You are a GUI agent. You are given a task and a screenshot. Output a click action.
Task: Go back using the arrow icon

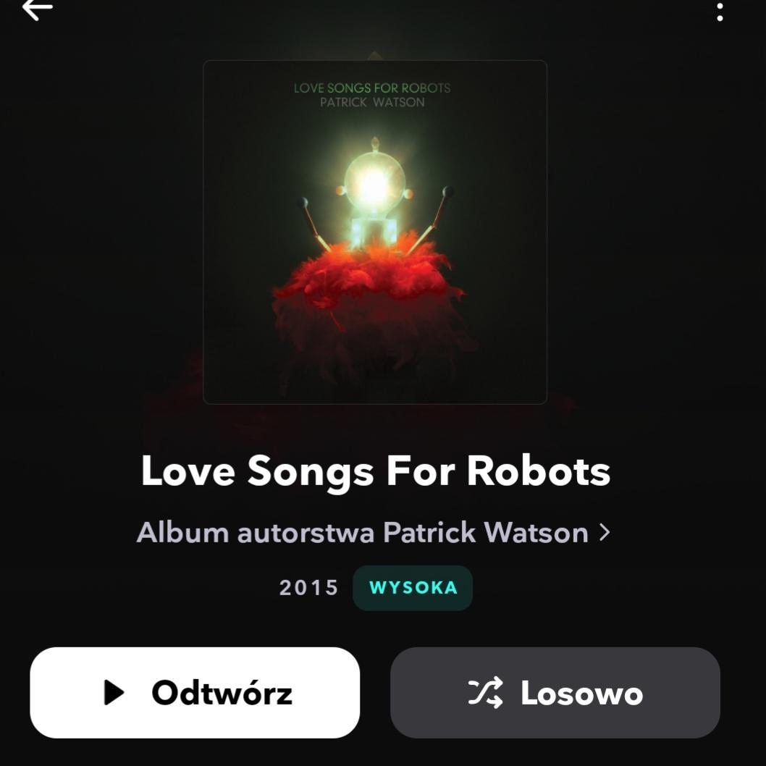[x=37, y=9]
